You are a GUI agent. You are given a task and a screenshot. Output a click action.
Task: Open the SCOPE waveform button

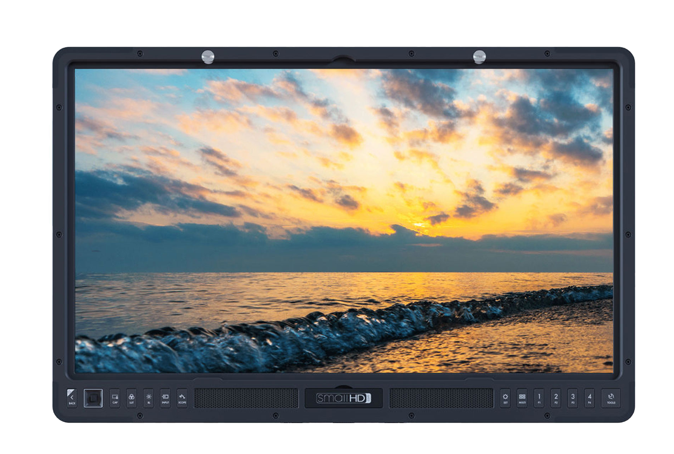(182, 398)
